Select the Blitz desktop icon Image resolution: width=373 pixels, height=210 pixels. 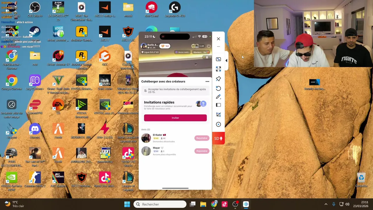tap(105, 131)
